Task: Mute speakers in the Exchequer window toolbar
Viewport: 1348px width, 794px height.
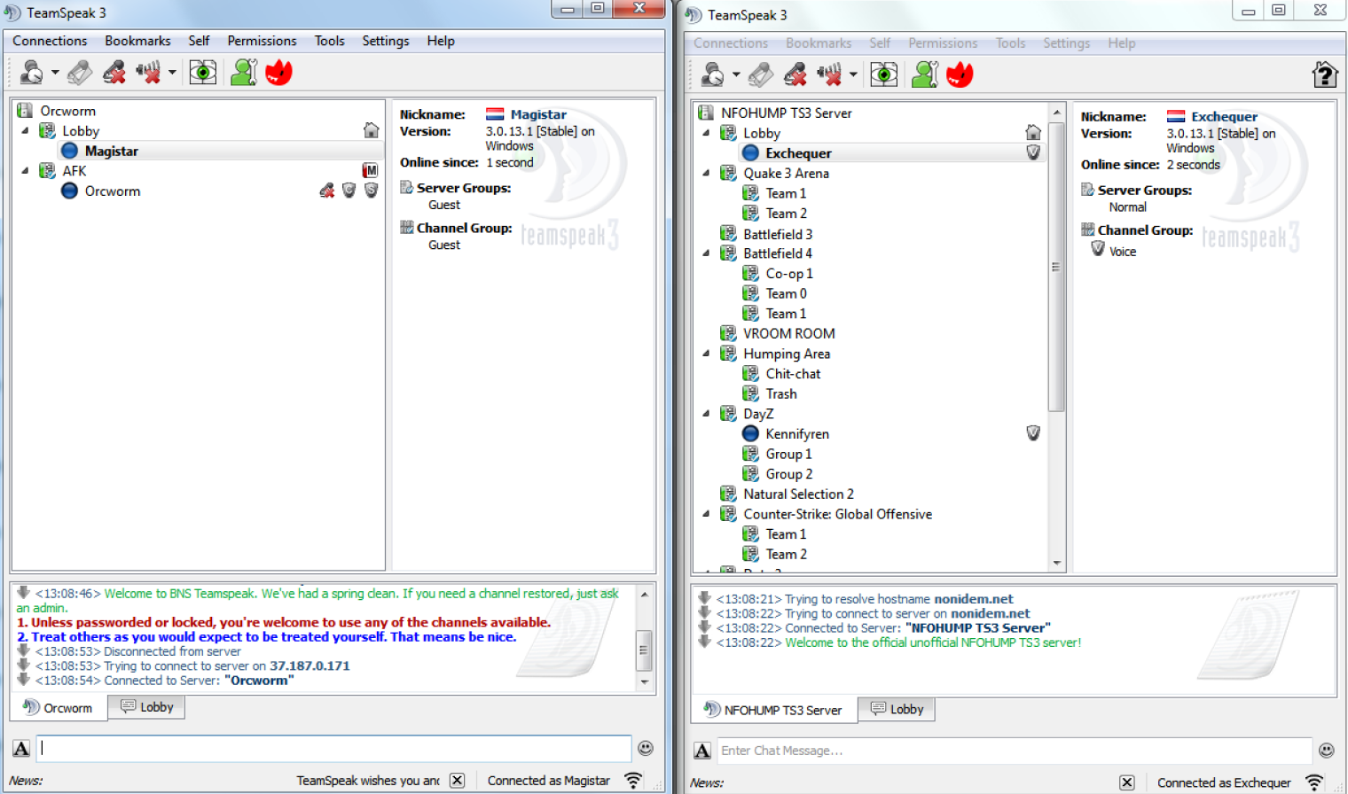Action: coord(829,74)
